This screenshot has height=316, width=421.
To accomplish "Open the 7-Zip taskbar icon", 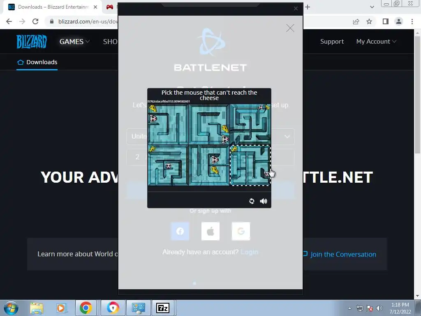I will point(163,308).
